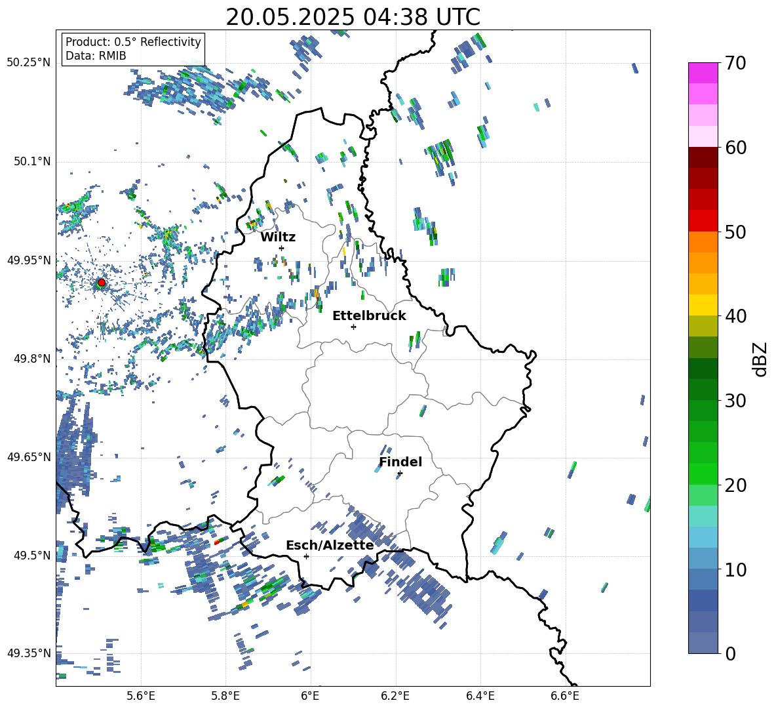
Task: Select the Wiltz city label
Action: coord(278,237)
